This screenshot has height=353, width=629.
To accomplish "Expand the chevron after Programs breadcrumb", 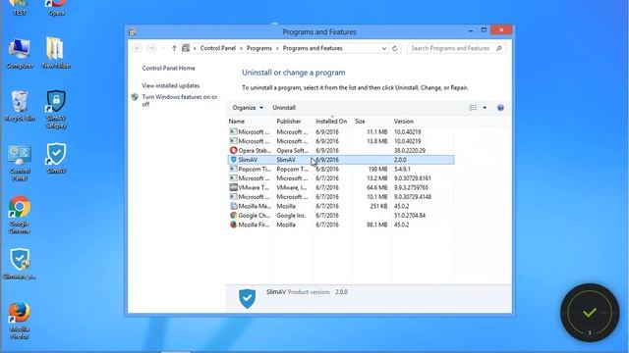I will pyautogui.click(x=277, y=48).
